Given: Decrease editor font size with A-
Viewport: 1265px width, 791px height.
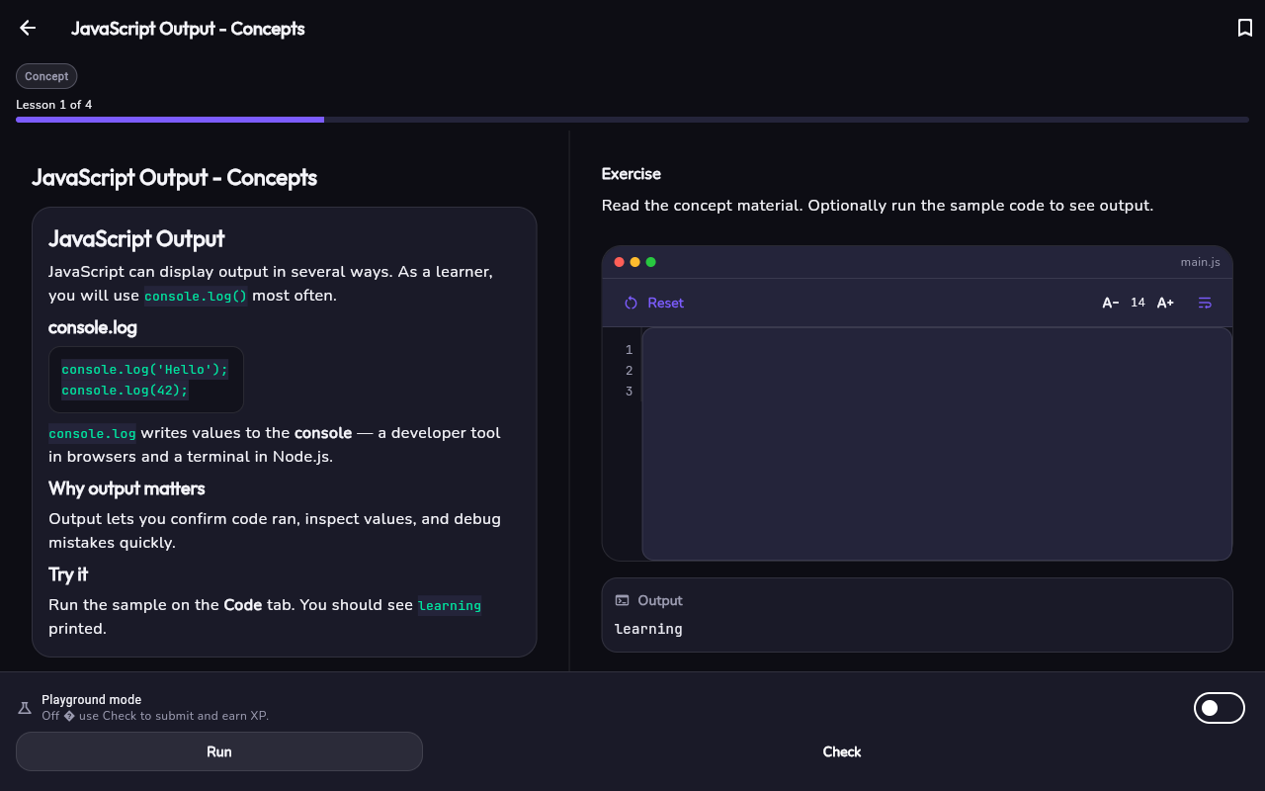Looking at the screenshot, I should click(1111, 303).
